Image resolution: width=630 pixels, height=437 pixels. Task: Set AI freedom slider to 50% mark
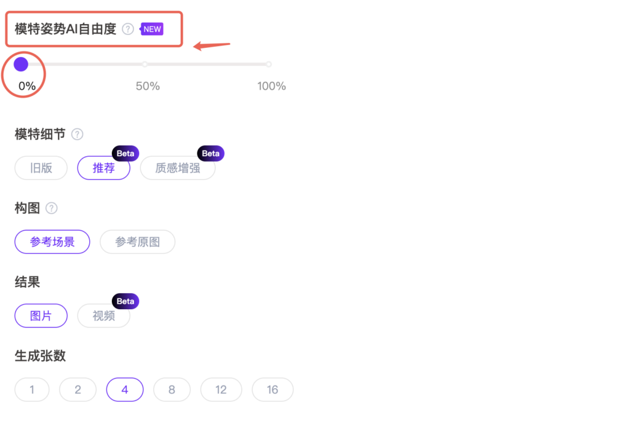tap(145, 64)
